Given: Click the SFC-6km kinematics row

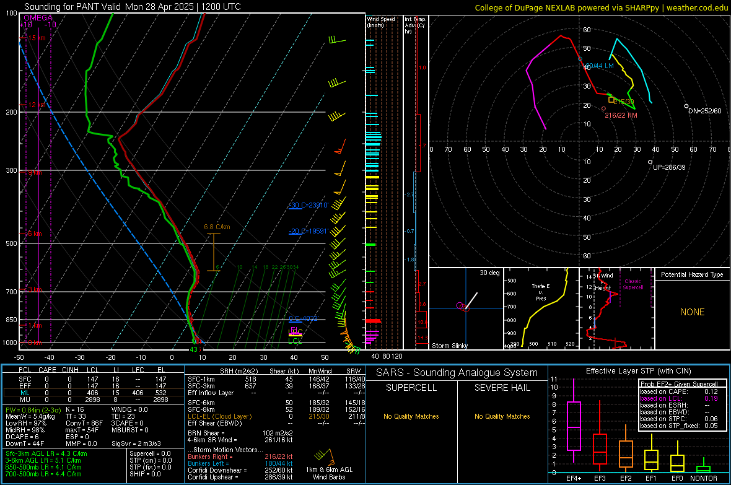Looking at the screenshot, I should (x=275, y=403).
